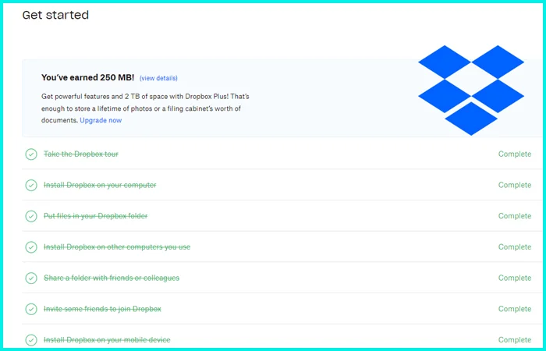Click Complete status for Install Dropbox on your computer
Viewport: 546px width, 351px height.
pos(515,185)
